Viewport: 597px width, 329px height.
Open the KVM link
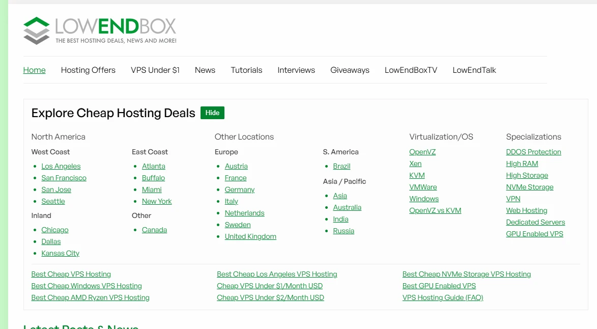click(x=417, y=176)
